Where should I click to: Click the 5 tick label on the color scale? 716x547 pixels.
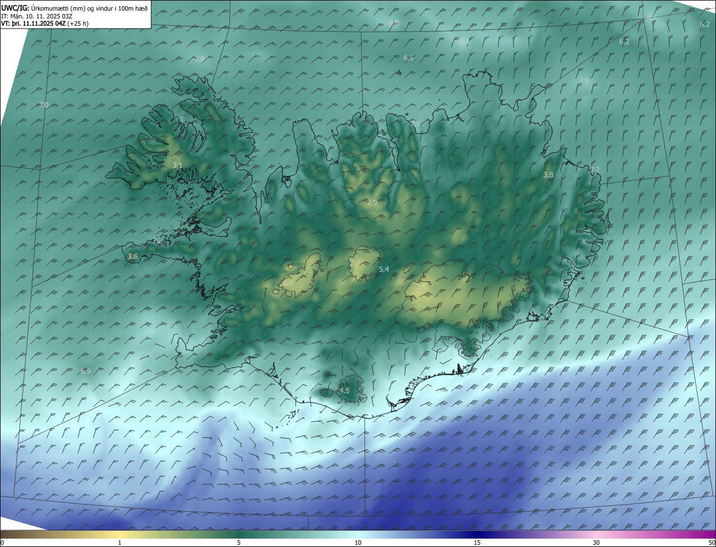(239, 543)
